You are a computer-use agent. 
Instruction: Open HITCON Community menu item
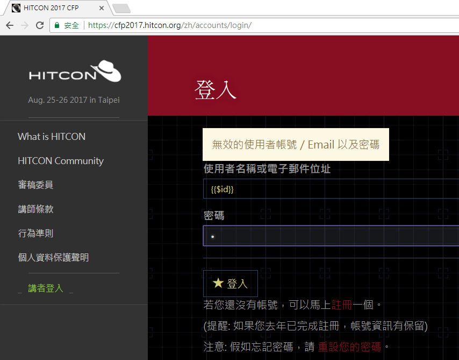tap(61, 161)
